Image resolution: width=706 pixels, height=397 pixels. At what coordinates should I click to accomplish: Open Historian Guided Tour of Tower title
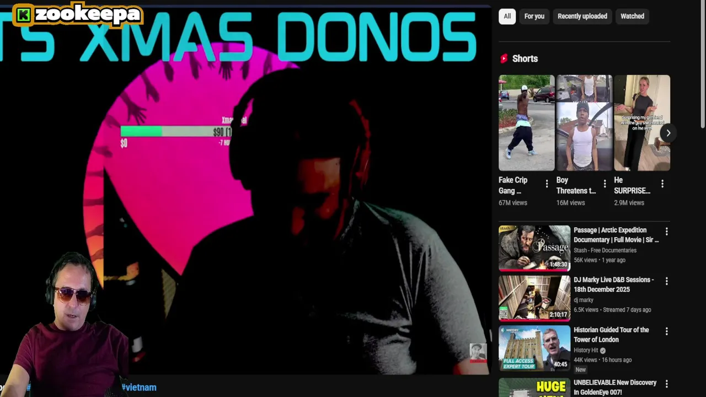point(611,335)
